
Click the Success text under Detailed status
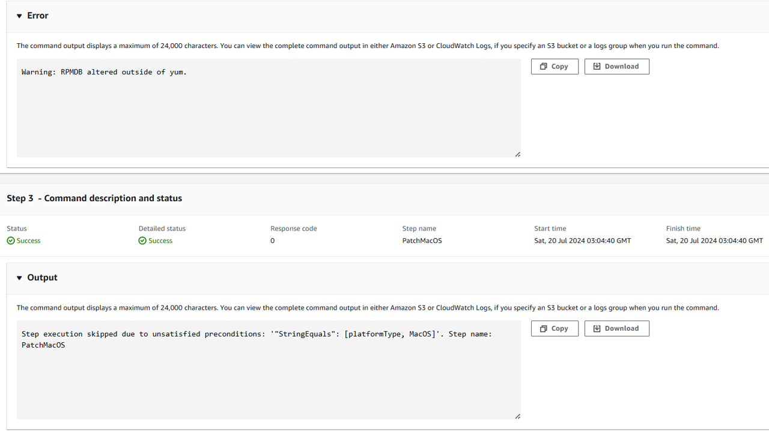pyautogui.click(x=160, y=241)
